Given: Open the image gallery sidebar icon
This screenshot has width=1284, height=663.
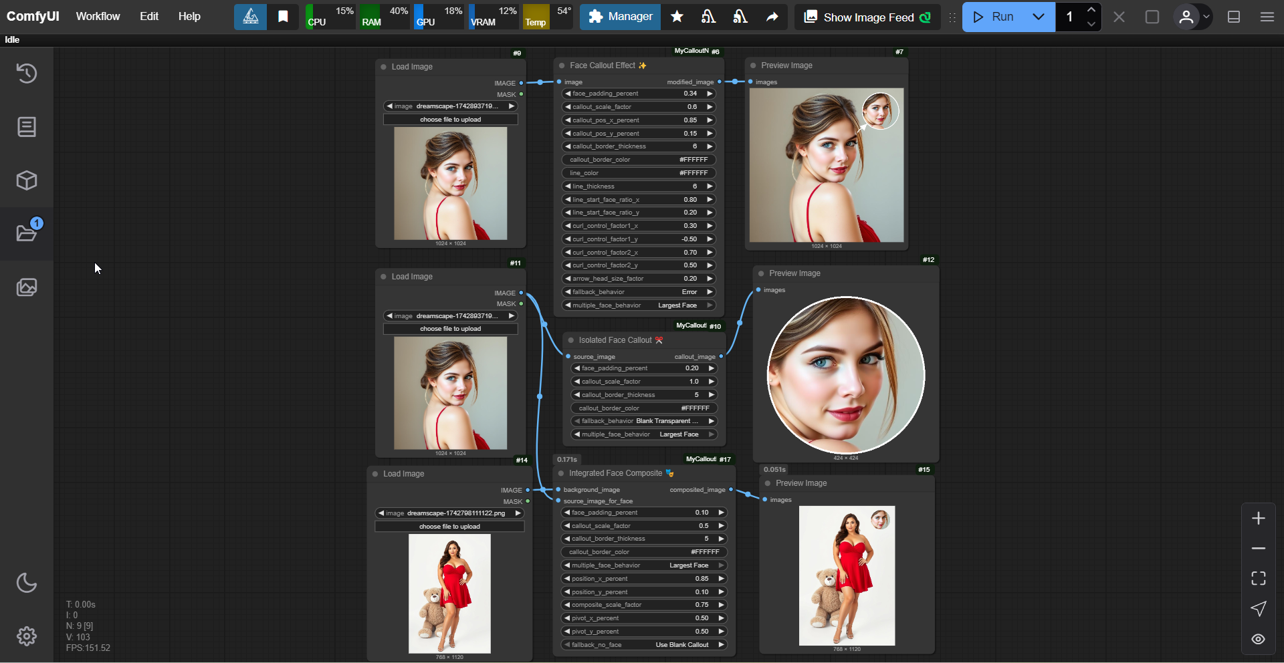Looking at the screenshot, I should pyautogui.click(x=27, y=287).
